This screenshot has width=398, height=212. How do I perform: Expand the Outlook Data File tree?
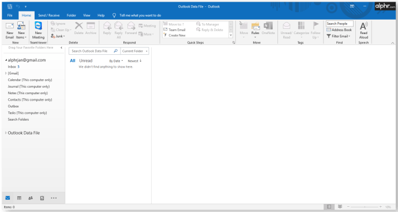coord(6,133)
